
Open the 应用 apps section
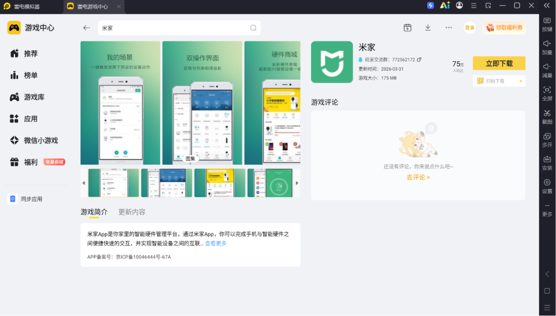24,119
